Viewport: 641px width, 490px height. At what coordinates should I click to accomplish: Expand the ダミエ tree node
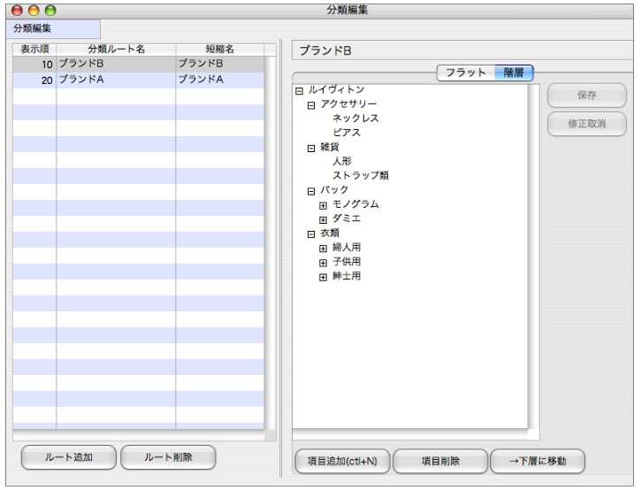click(x=323, y=219)
